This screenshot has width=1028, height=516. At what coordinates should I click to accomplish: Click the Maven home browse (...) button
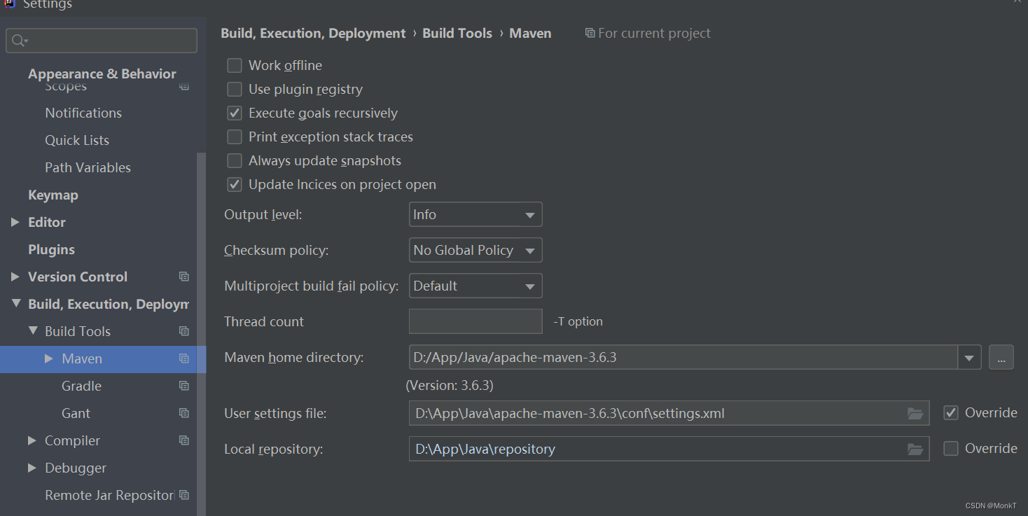click(1001, 358)
